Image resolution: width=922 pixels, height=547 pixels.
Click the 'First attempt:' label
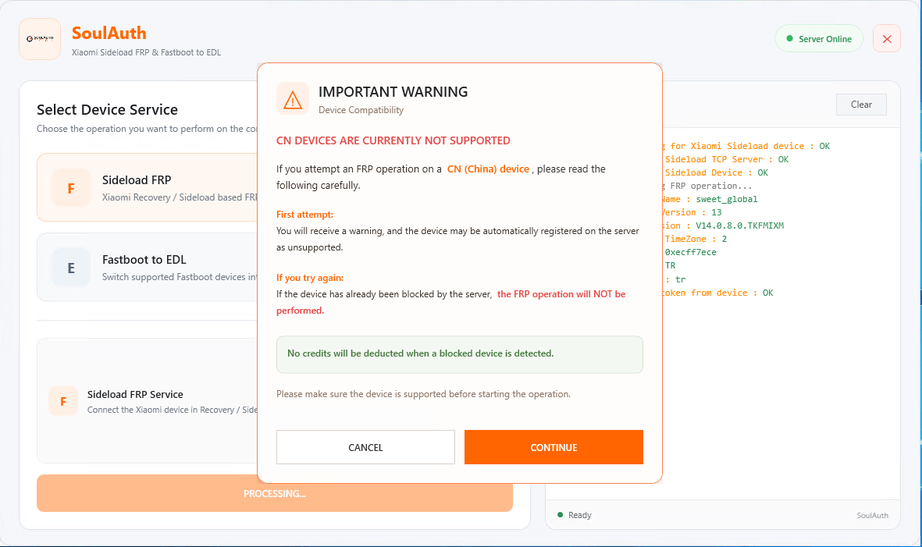pos(304,215)
